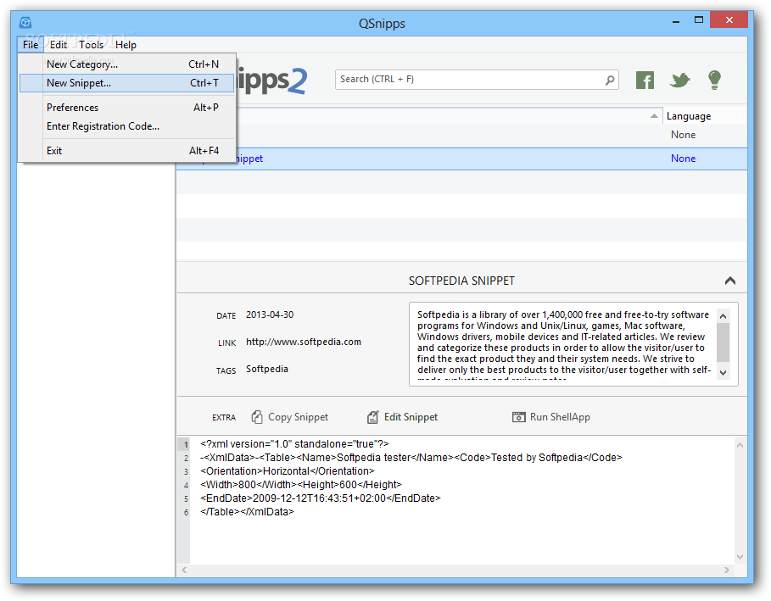Viewport: 771px width, 601px height.
Task: Select the highlighted snippet row with blue None
Action: 461,159
